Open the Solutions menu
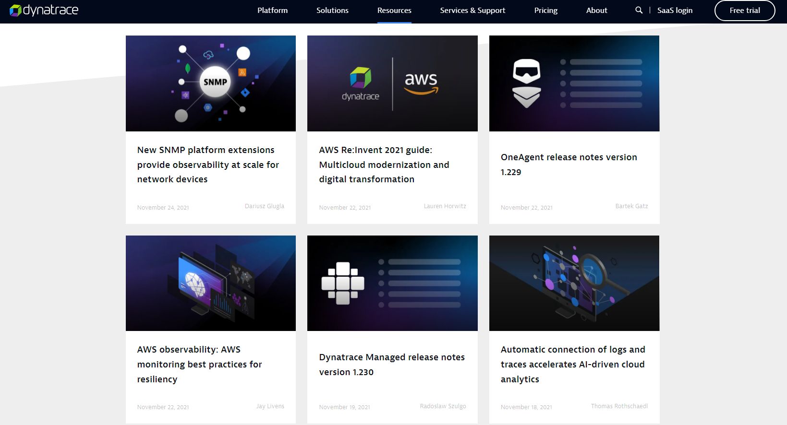The image size is (787, 425). (332, 10)
